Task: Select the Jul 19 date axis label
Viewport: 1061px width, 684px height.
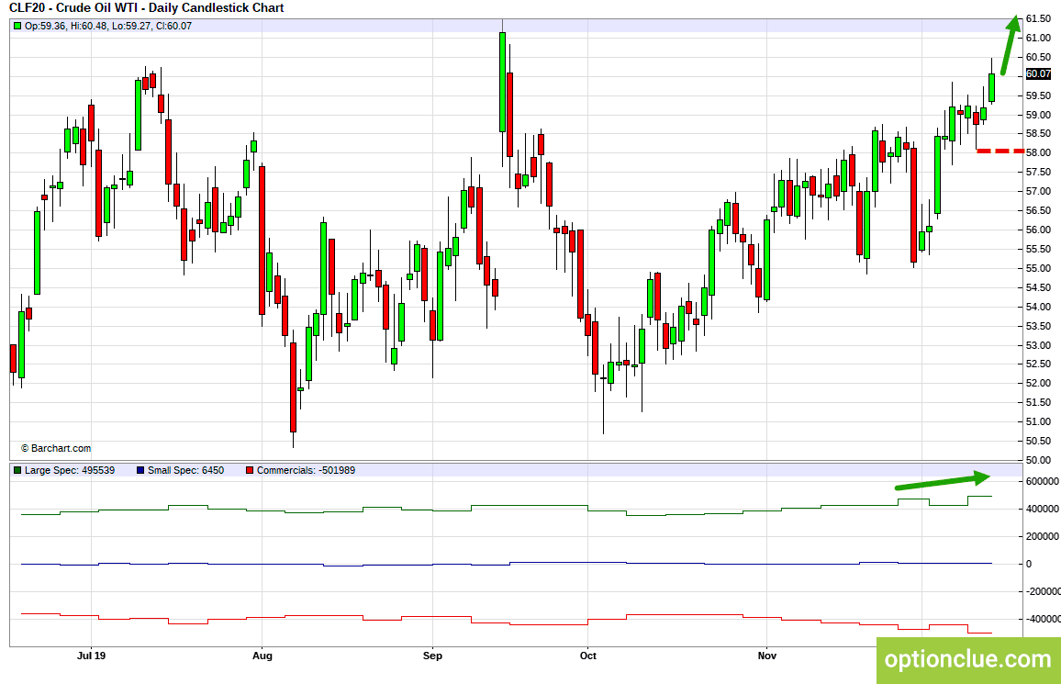Action: (x=92, y=656)
